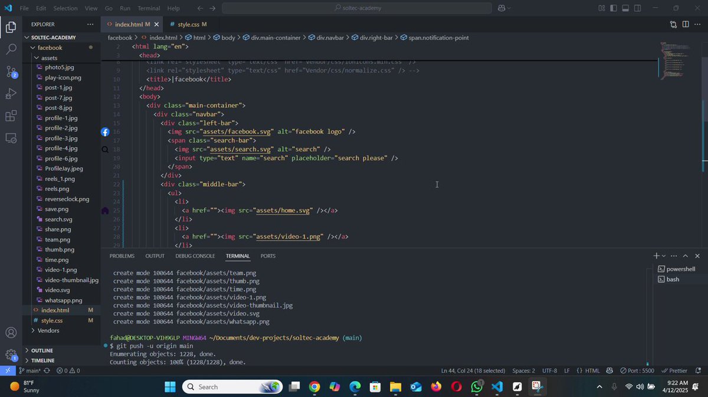This screenshot has height=397, width=708.
Task: Switch to DEBUG CONSOLE panel tab
Action: (x=195, y=256)
